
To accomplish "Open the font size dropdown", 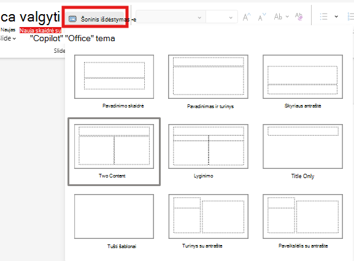I will click(x=221, y=17).
